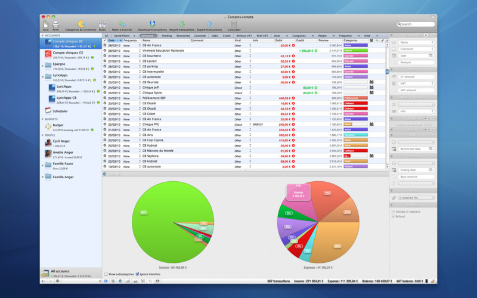Screen dimensions: 477x298
Task: Toggle reconciled mark for CB Air France 28/03/10
Action: pyautogui.click(x=105, y=45)
